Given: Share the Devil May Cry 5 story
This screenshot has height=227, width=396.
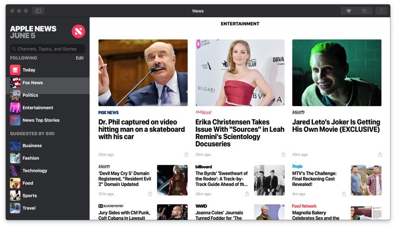Looking at the screenshot, I should pyautogui.click(x=150, y=194).
